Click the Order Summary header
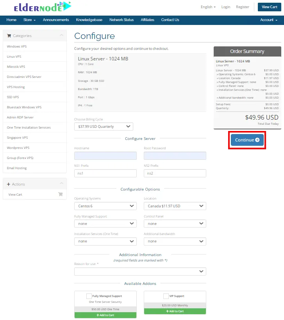Screen dimensions: 284x320 [247, 51]
